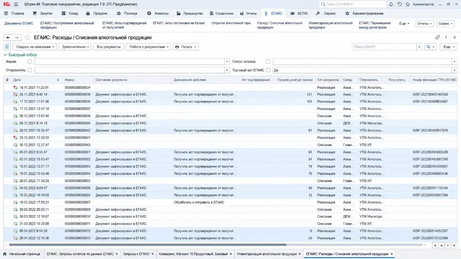
Task: Open ЕГАИС: Перемещения между регистрами link
Action: coord(375,25)
